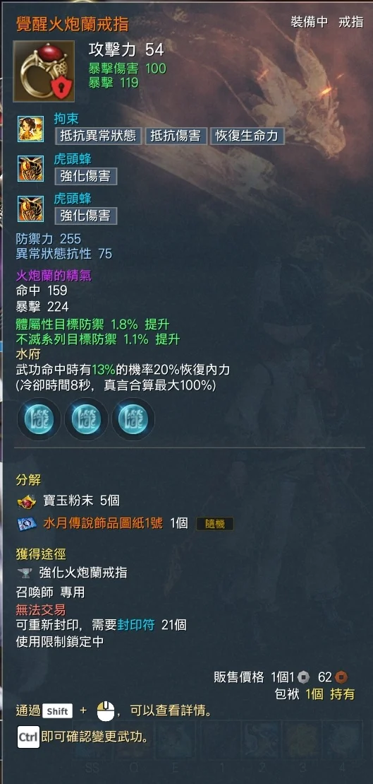
Task: Click the 隨機 random badge
Action: [x=214, y=524]
